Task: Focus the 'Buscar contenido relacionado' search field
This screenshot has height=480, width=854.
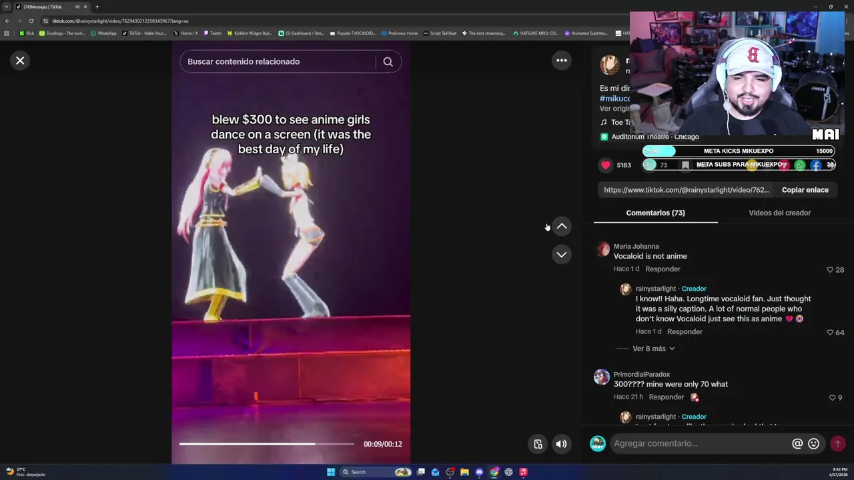Action: (277, 61)
